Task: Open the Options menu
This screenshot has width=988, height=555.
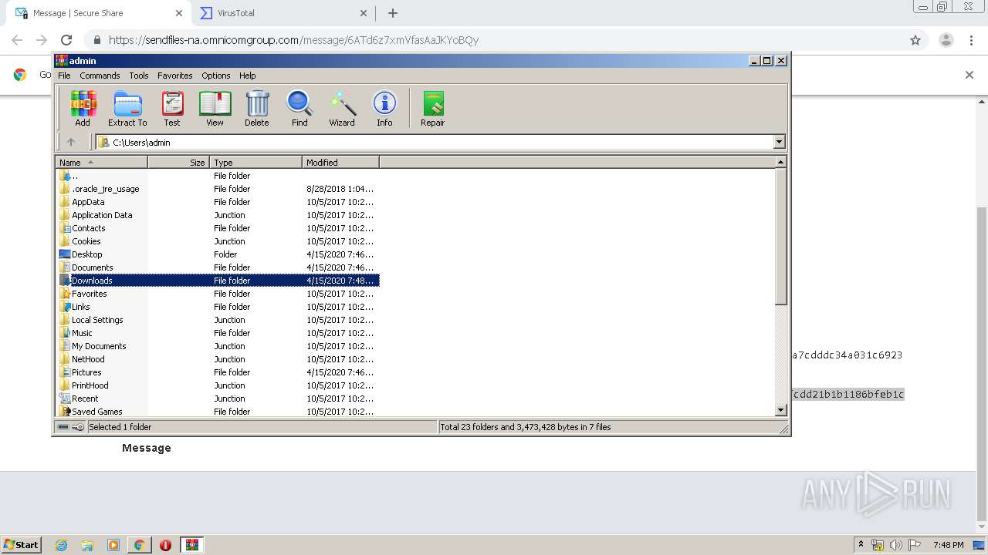Action: [x=216, y=76]
